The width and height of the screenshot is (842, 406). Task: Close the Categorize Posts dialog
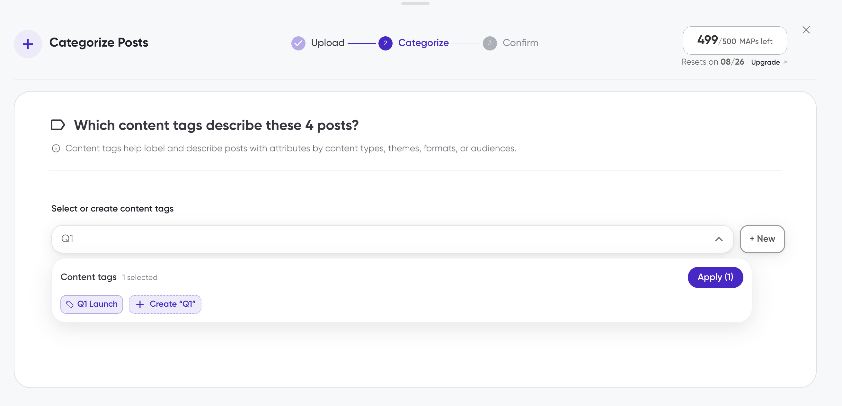click(x=806, y=30)
